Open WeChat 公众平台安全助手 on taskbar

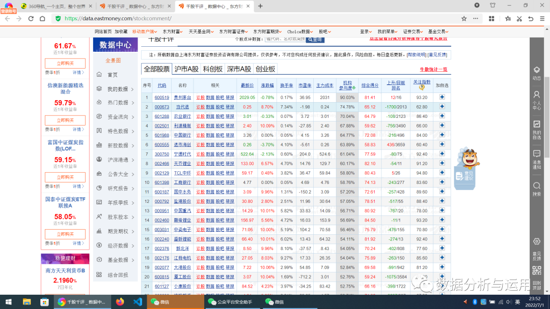tap(233, 302)
